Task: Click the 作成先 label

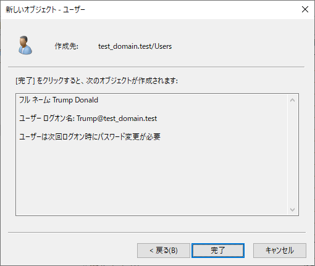Action: click(66, 46)
